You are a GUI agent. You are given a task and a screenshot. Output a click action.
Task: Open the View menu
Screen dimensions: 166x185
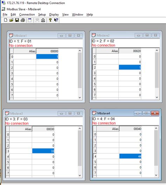65,14
